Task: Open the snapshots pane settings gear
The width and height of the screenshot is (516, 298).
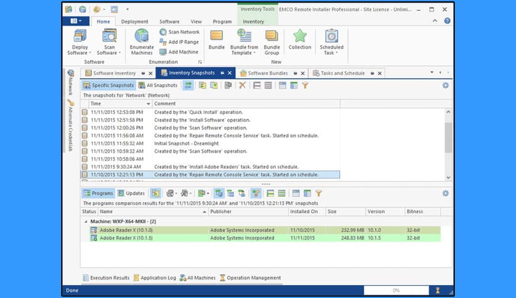Action: 445,86
